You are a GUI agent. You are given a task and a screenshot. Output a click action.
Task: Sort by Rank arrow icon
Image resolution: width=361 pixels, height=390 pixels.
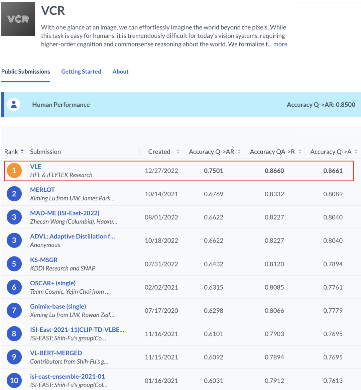(22, 152)
